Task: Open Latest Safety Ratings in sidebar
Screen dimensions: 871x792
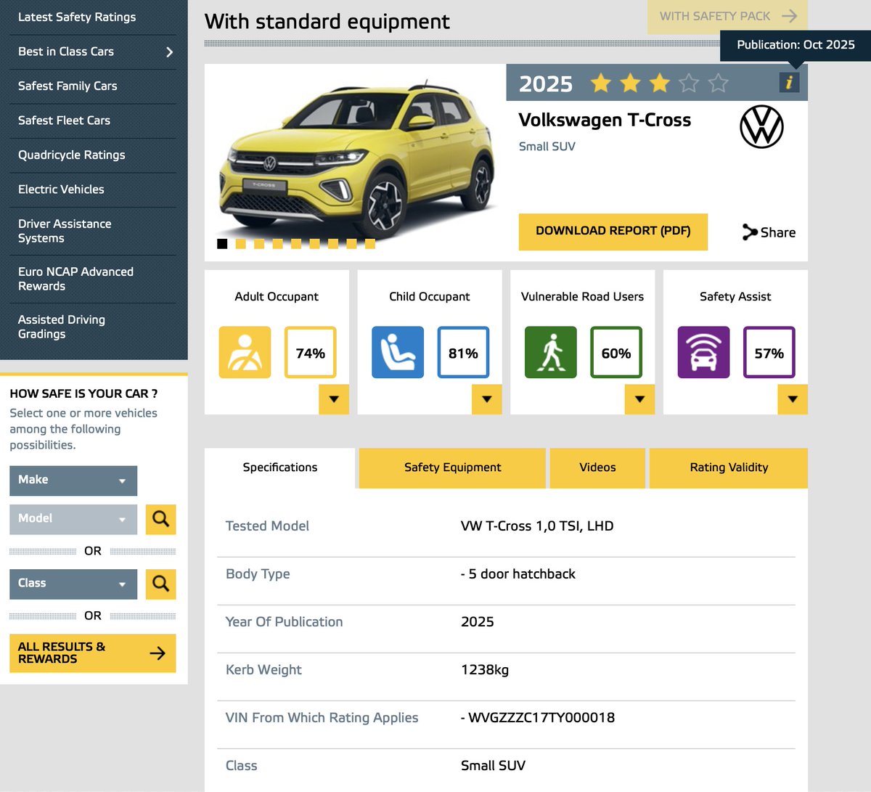Action: [x=77, y=17]
